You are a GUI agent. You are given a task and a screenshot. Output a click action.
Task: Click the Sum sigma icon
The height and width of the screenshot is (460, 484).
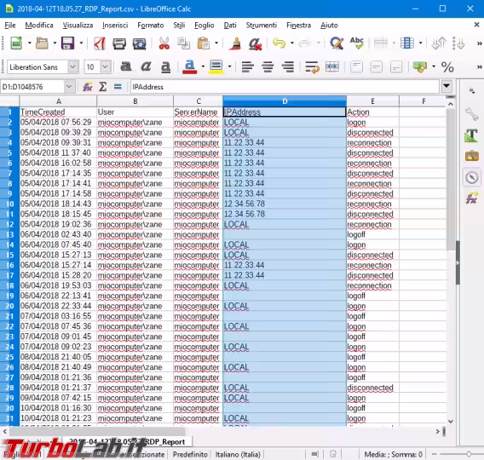click(102, 87)
